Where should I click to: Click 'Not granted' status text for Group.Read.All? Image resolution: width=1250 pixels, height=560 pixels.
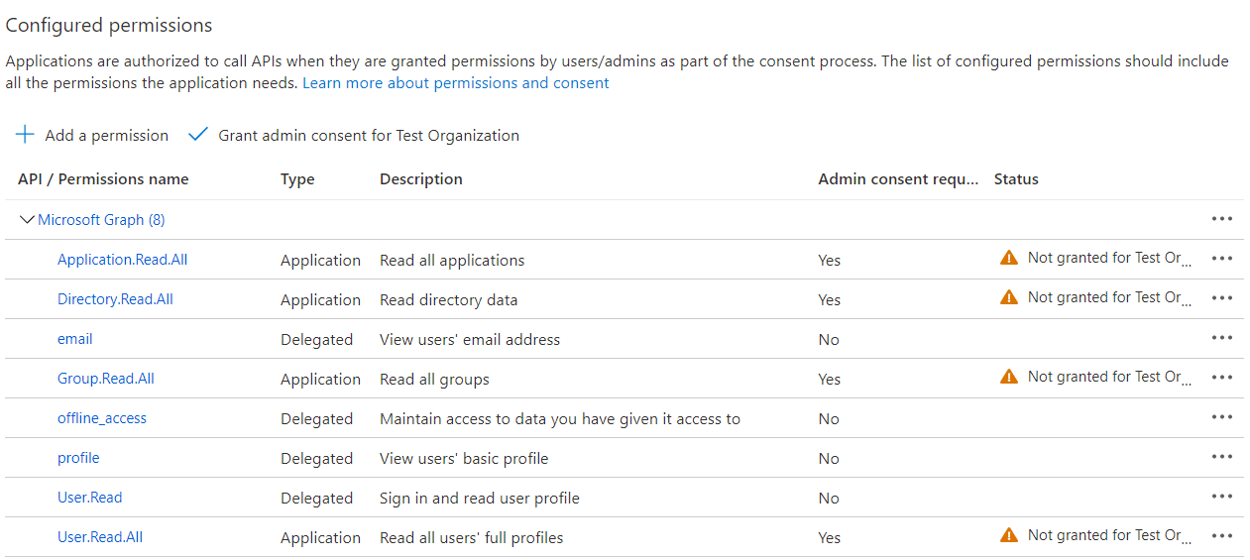[1108, 377]
